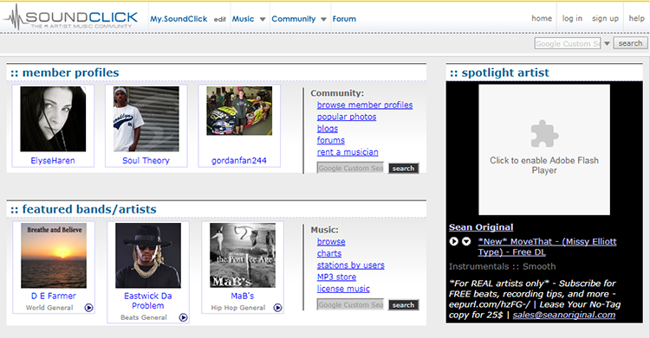Open the top search options dropdown arrow
This screenshot has height=338, width=650.
point(607,43)
